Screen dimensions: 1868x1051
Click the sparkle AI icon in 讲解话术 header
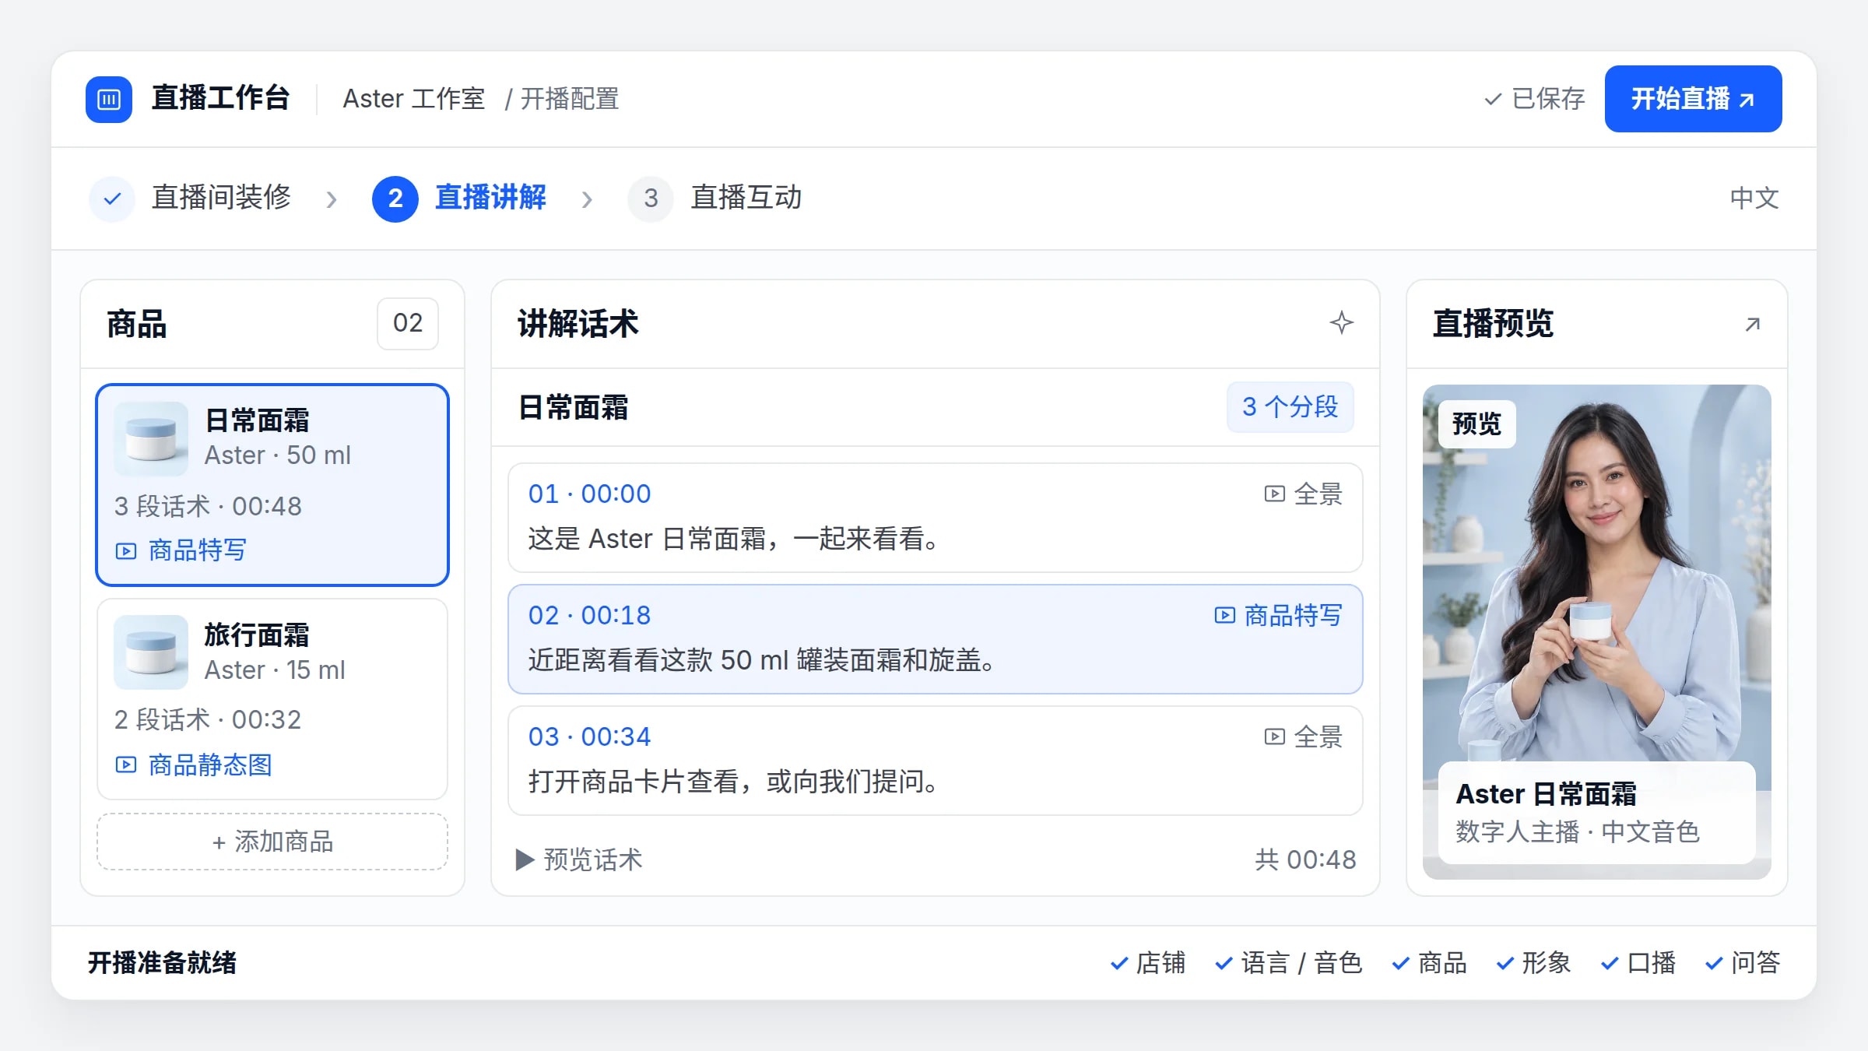tap(1341, 323)
